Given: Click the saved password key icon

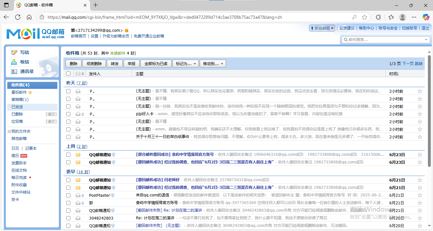Looking at the screenshot, I should click(354, 17).
